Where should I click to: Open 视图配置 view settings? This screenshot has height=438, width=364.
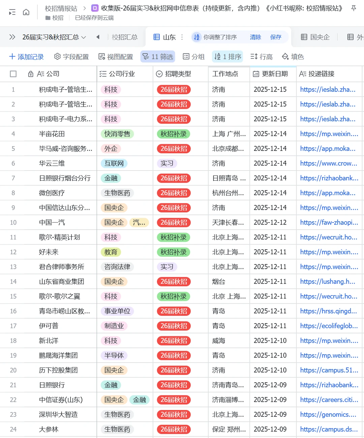[116, 57]
